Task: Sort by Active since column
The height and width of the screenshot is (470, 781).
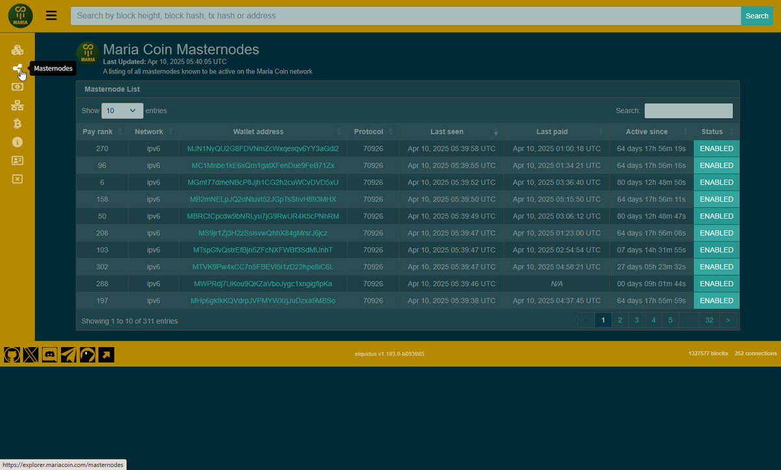Action: [x=651, y=132]
